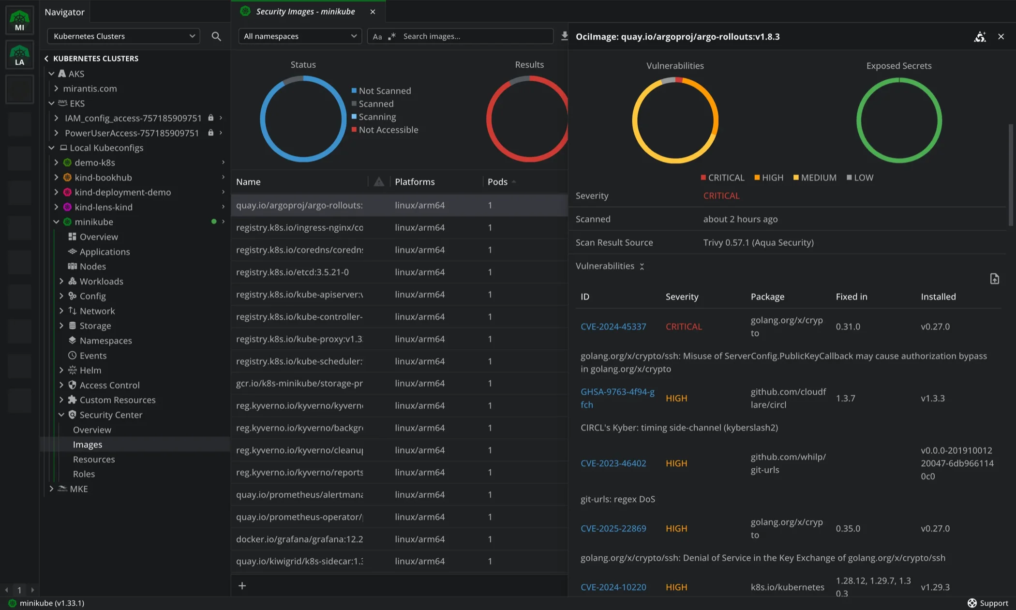Toggle MEDIUM legend in Vulnerabilities chart
The image size is (1016, 610).
click(815, 178)
